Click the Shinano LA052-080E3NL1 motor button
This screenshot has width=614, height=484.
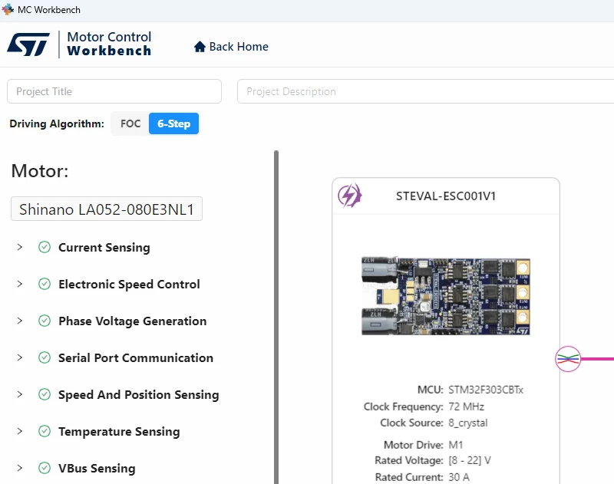tap(107, 209)
